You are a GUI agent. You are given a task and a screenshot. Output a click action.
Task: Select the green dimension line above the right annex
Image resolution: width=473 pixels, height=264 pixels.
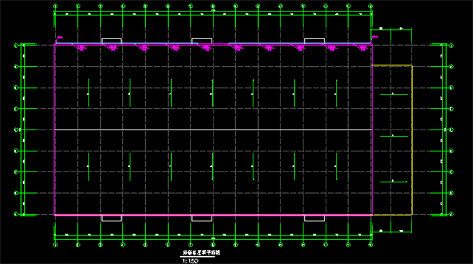(391, 30)
